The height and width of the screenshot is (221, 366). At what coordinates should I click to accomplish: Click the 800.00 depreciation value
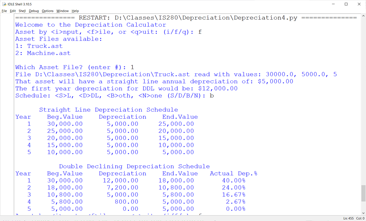126,202
